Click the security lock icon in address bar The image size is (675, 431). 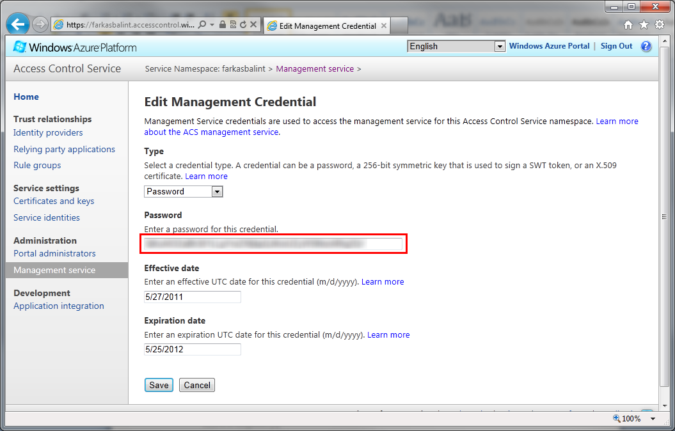coord(222,24)
